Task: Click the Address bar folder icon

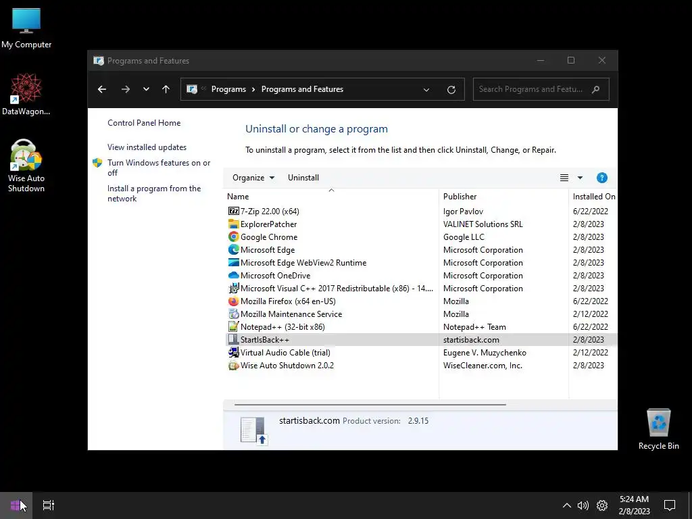Action: pyautogui.click(x=191, y=89)
